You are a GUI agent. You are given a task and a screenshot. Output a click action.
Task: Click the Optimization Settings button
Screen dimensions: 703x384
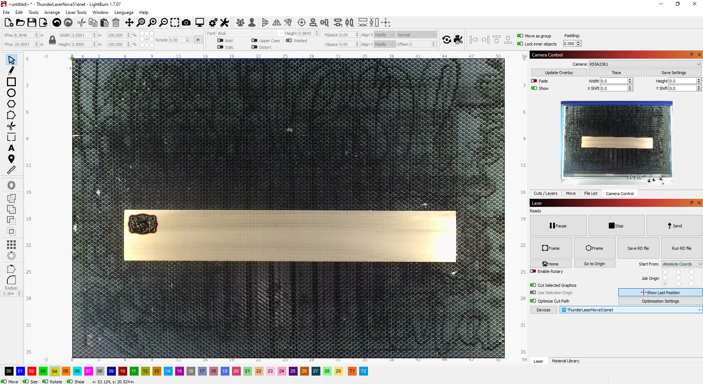(660, 301)
